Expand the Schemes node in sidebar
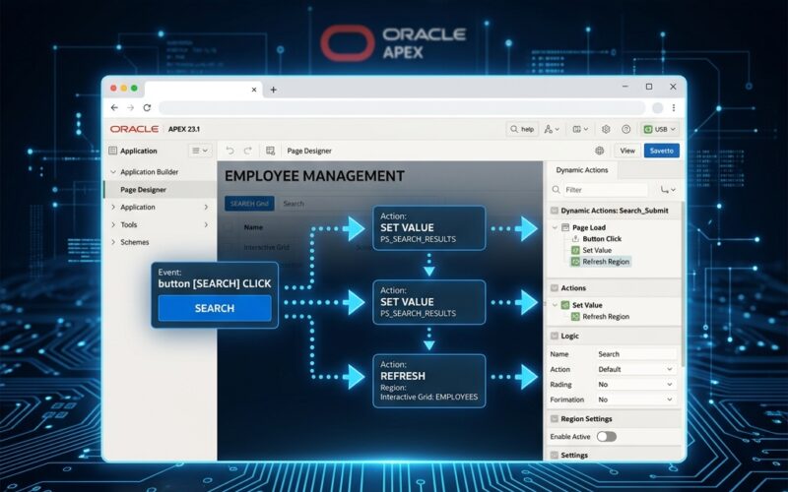This screenshot has height=492, width=788. pyautogui.click(x=113, y=242)
